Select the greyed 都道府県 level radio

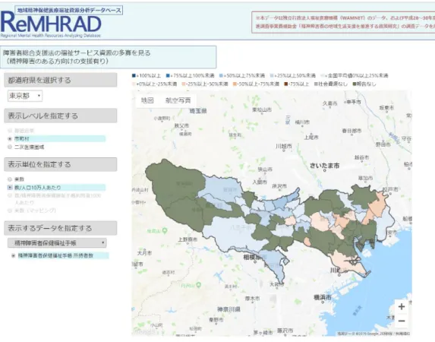[10, 131]
